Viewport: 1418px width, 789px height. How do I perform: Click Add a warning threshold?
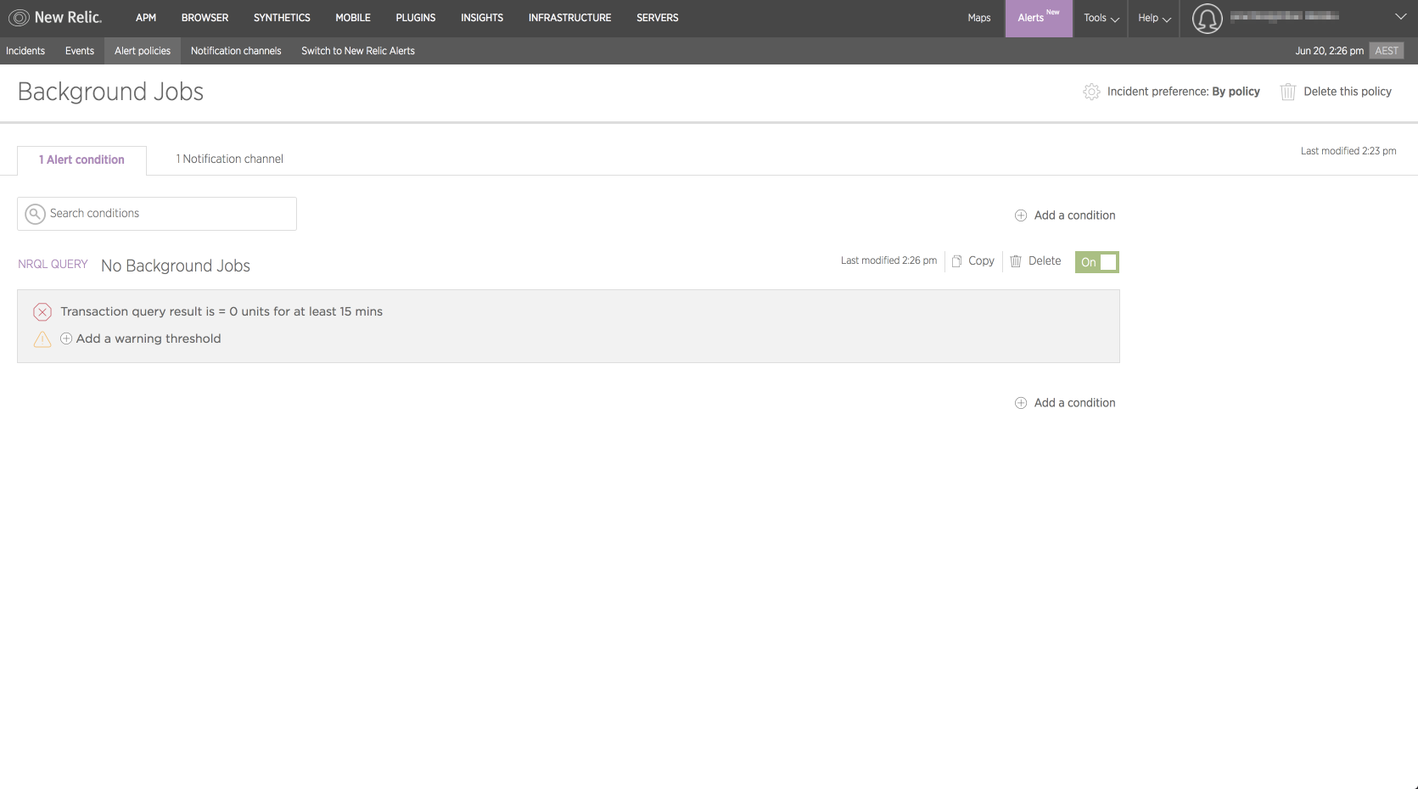pos(149,339)
